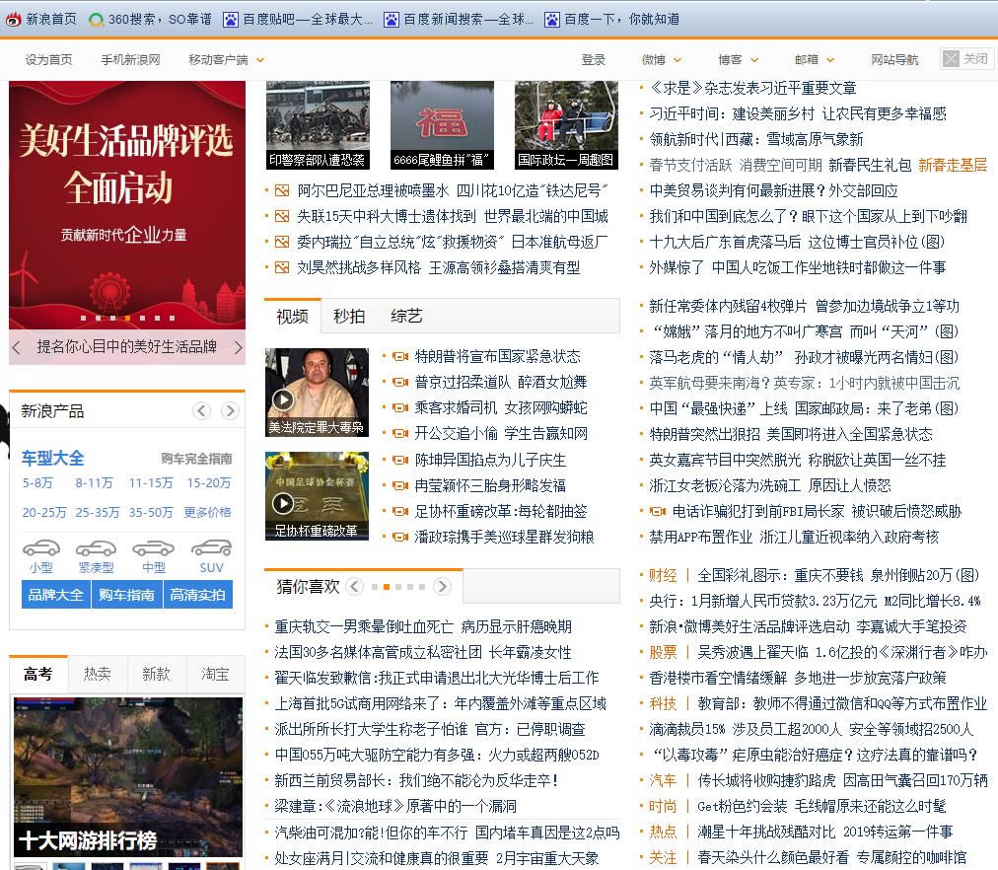Click image icon beside 委内瑞拉自立总统
Screen dimensions: 998x870
(x=282, y=242)
